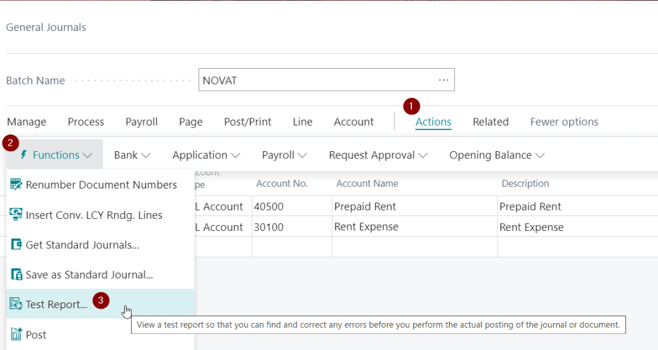
Task: Open the Post/Print menu tab
Action: coord(247,122)
